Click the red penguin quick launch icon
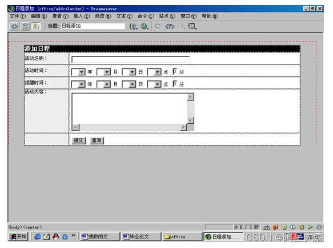Viewport: 333px width, 248px height. (x=55, y=237)
